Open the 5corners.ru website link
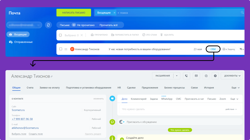The height and width of the screenshot is (140, 250). click(x=18, y=110)
